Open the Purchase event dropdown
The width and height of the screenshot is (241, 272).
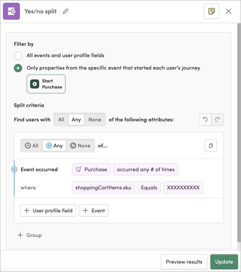pos(91,169)
